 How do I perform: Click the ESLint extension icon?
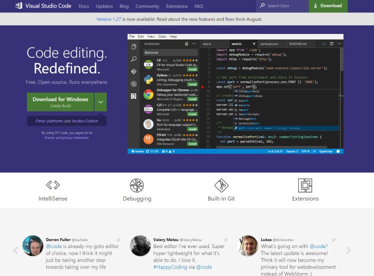[x=149, y=139]
